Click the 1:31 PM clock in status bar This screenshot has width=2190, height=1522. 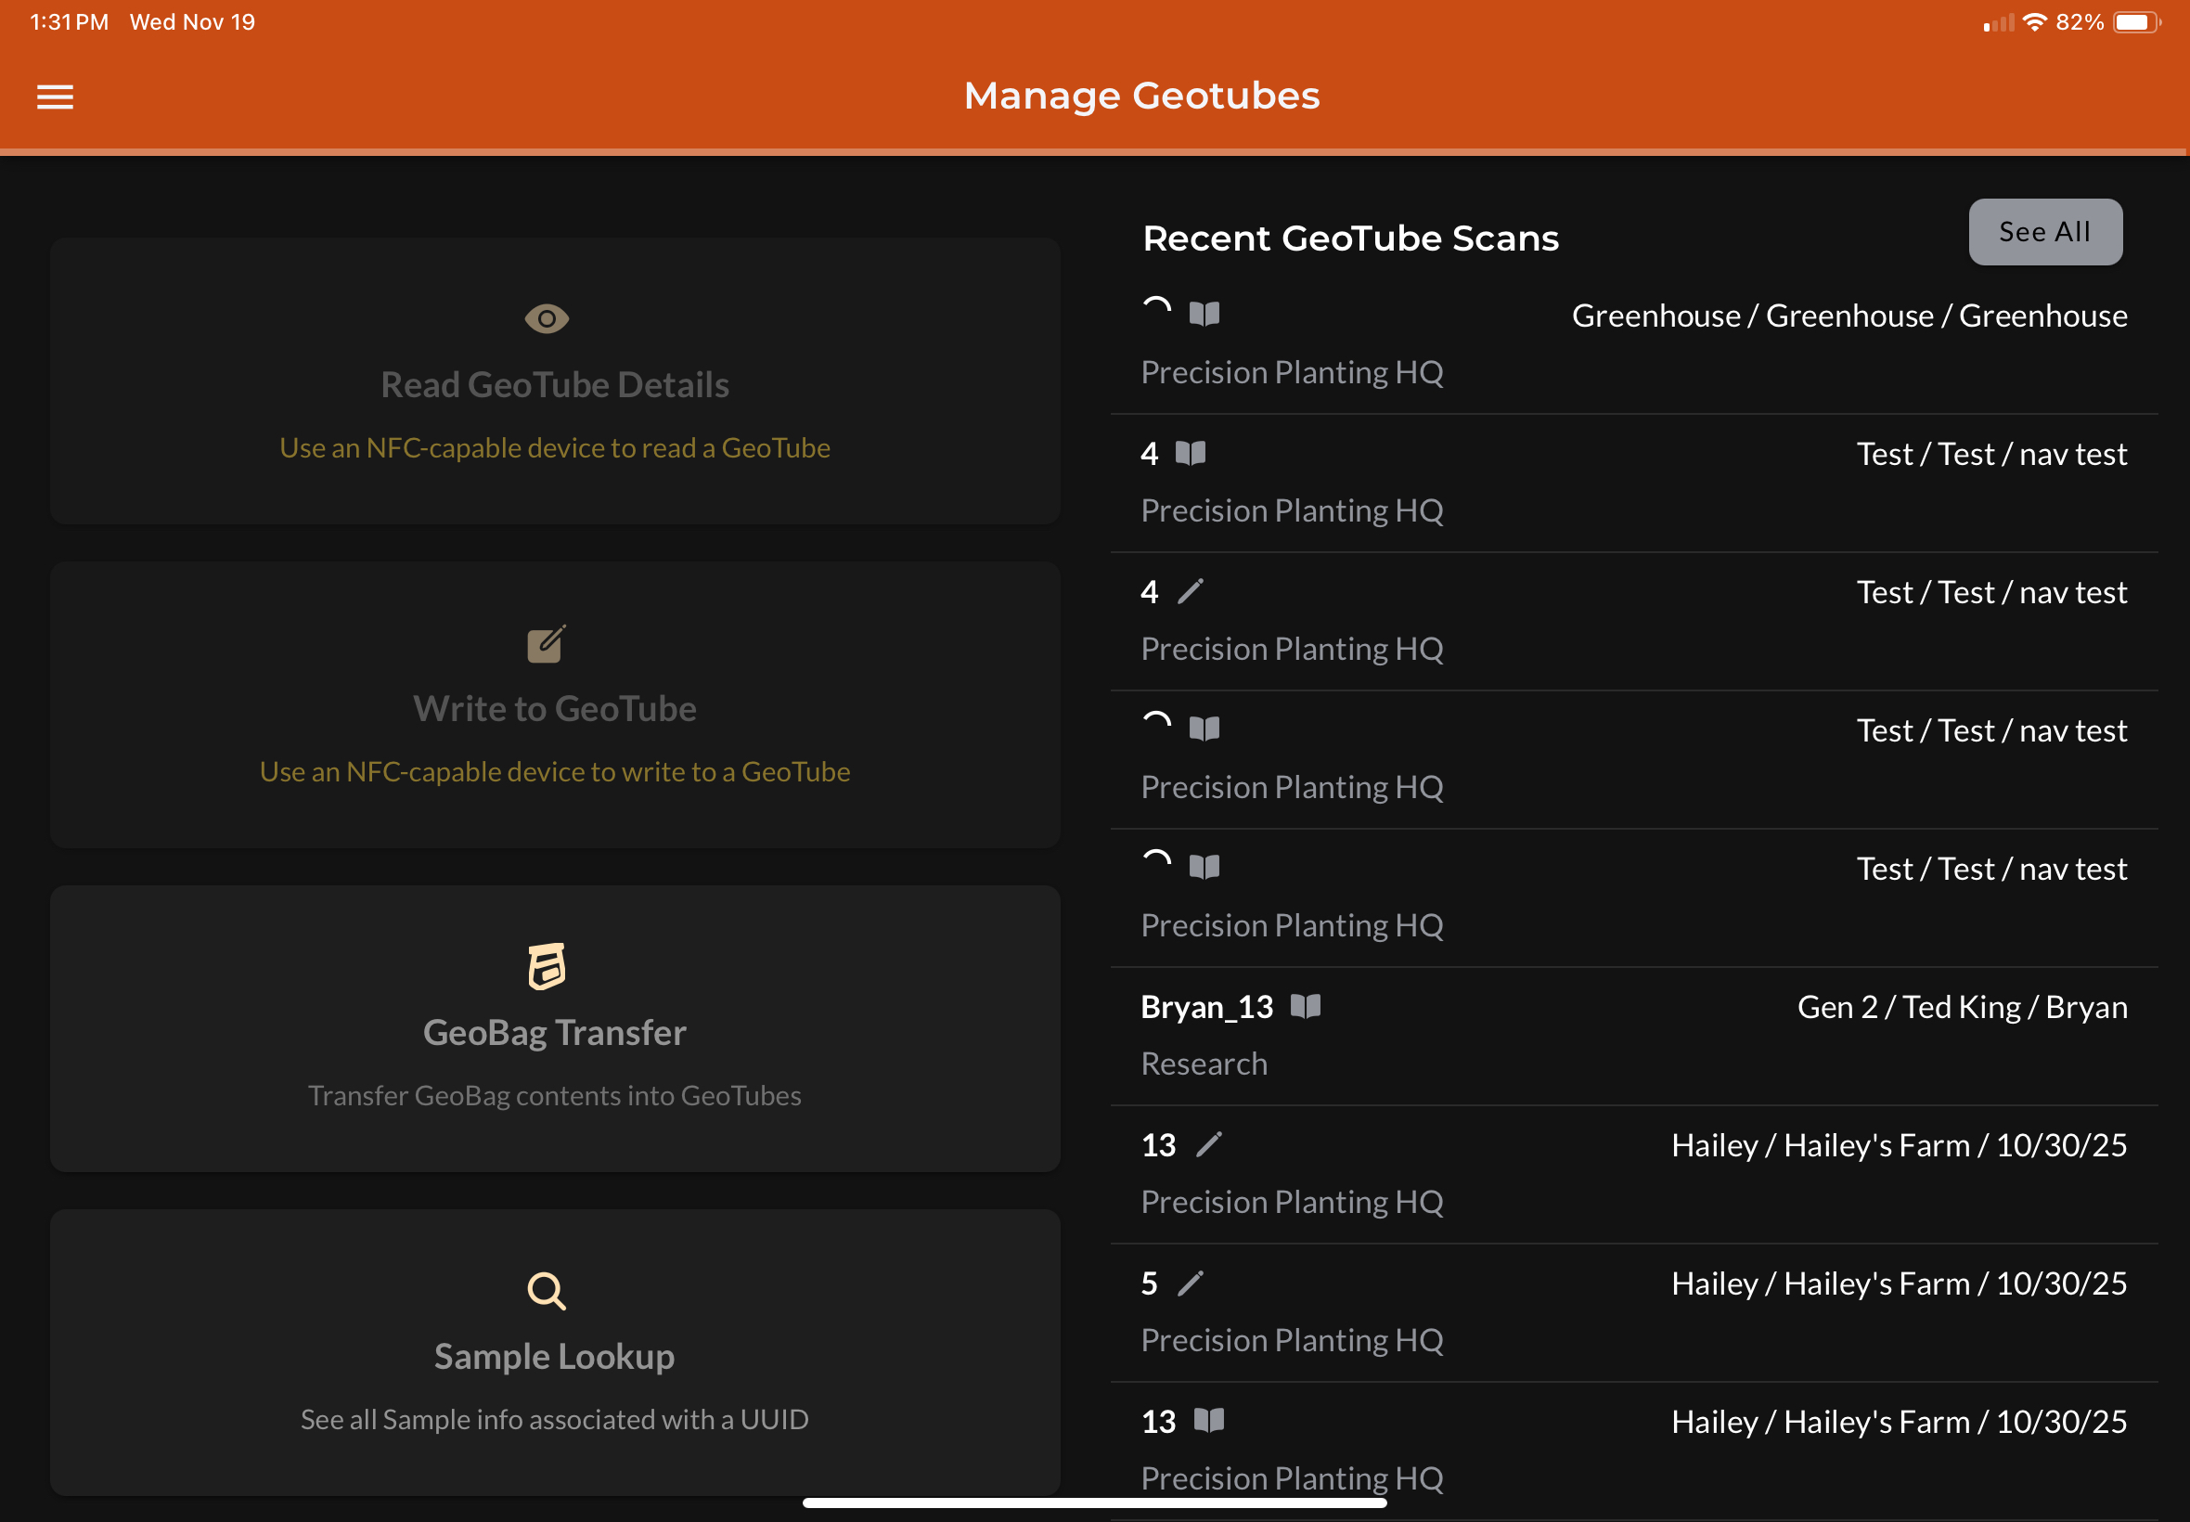pos(69,22)
